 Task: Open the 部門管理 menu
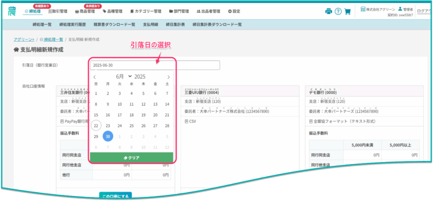coord(179,11)
